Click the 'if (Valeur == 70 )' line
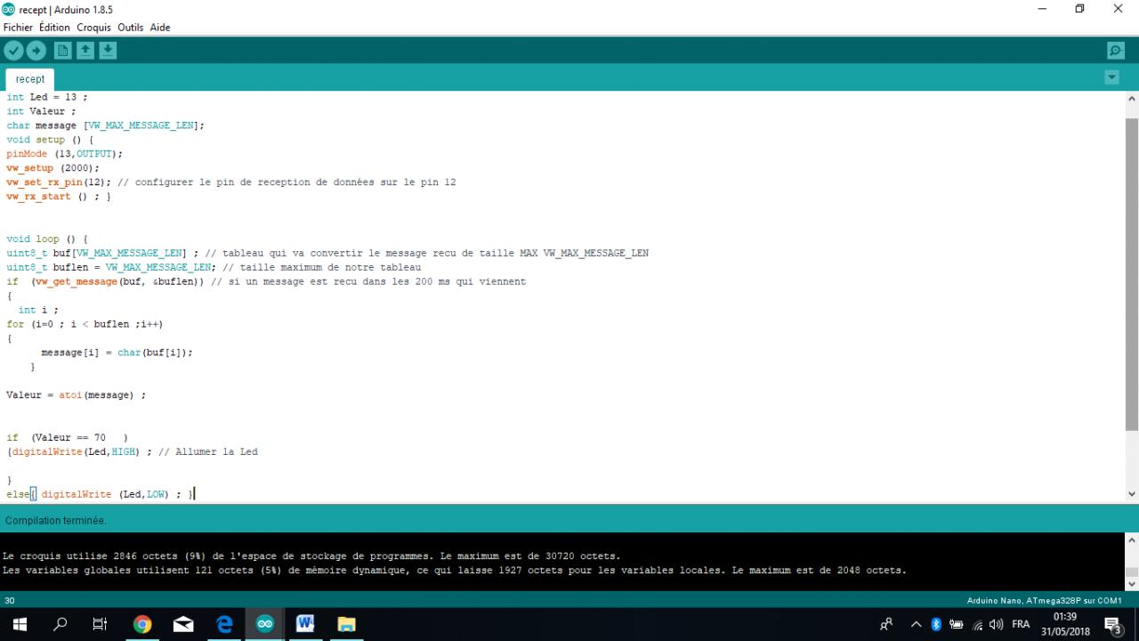This screenshot has width=1139, height=641. tap(68, 438)
